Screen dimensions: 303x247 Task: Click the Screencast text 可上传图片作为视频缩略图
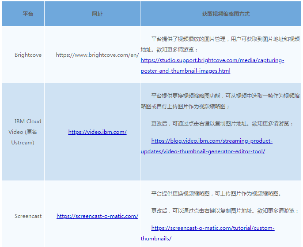[216, 193]
